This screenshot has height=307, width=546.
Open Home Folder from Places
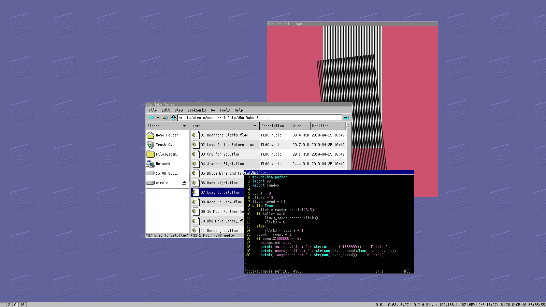point(167,135)
